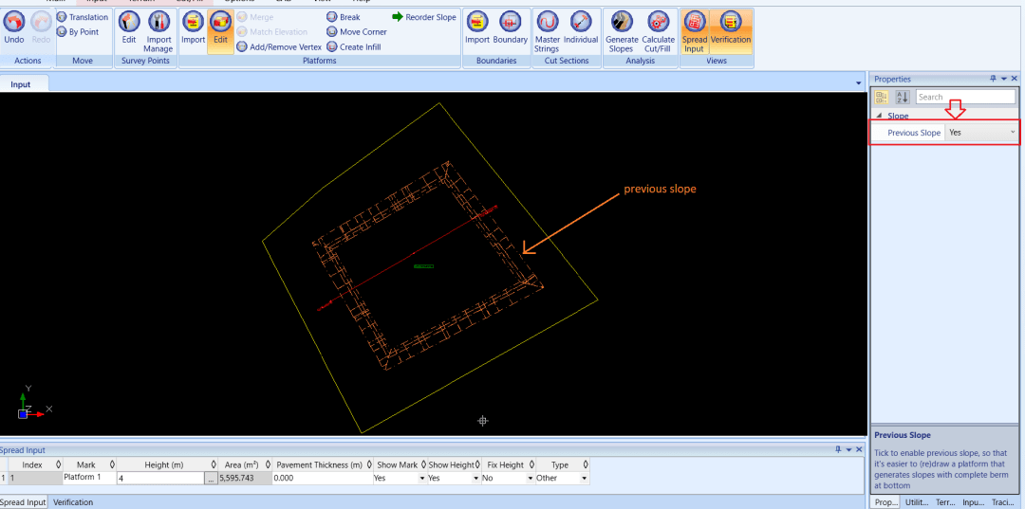Screen dimensions: 1025x509
Task: Run Generate Slopes analysis
Action: pyautogui.click(x=622, y=31)
